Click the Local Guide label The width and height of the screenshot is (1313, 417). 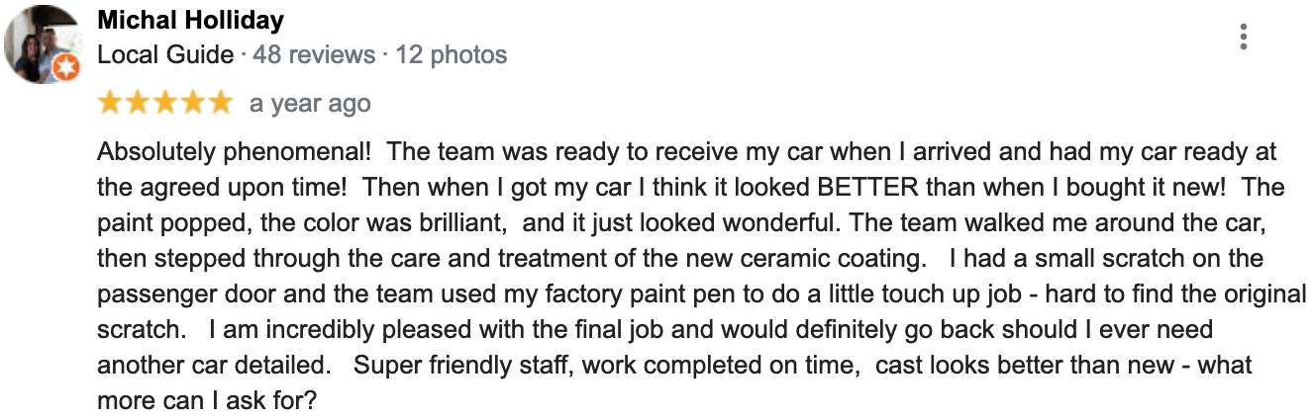click(165, 54)
